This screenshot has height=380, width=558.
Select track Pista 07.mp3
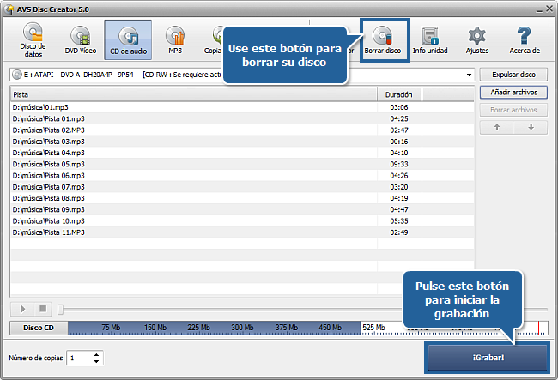242,187
